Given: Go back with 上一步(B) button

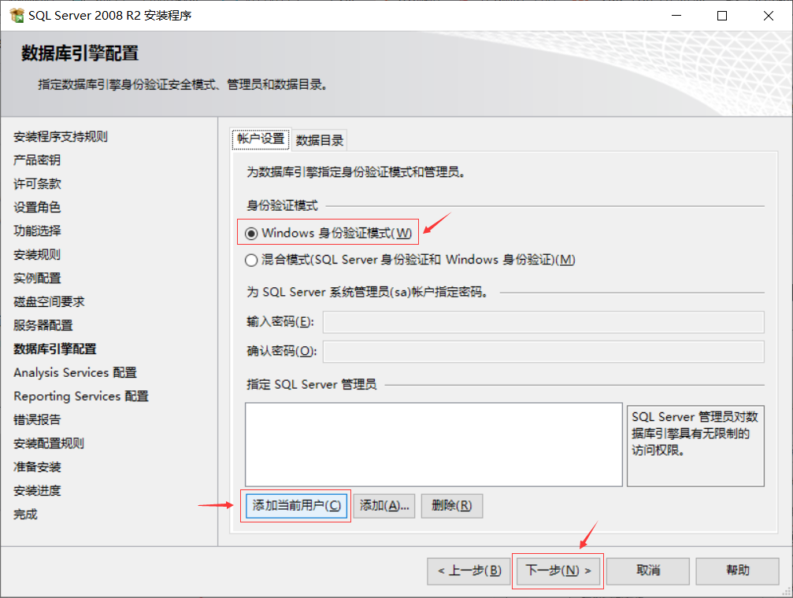Looking at the screenshot, I should click(469, 570).
